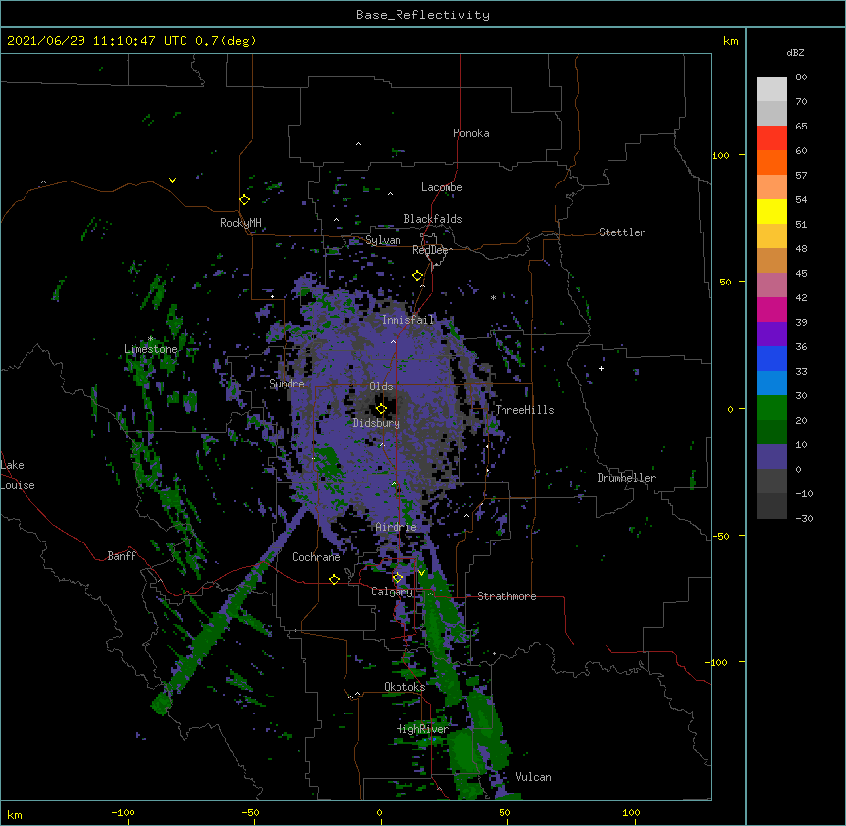The image size is (846, 826).
Task: Select the Okotoks label
Action: coord(404,687)
